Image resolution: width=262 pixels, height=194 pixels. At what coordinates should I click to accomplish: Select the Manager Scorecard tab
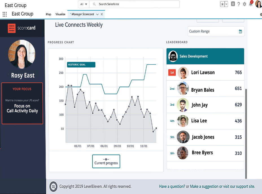[x=82, y=14]
